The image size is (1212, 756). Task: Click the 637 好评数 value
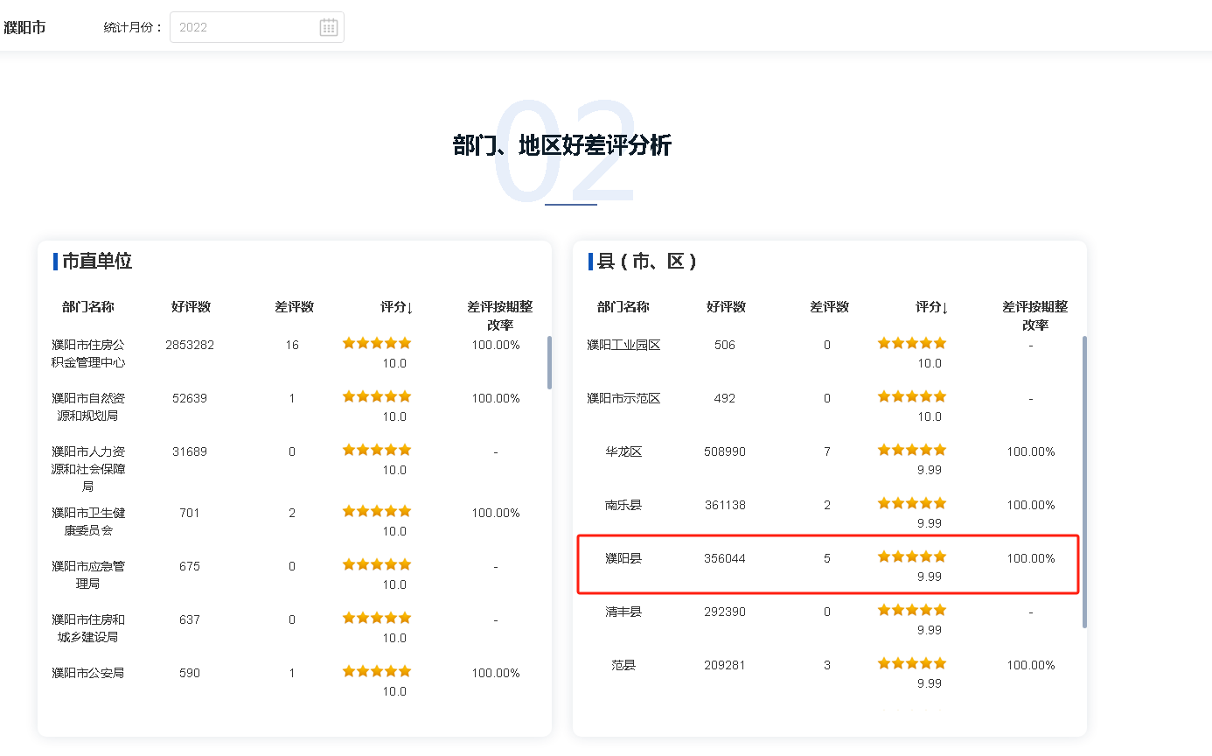[190, 619]
